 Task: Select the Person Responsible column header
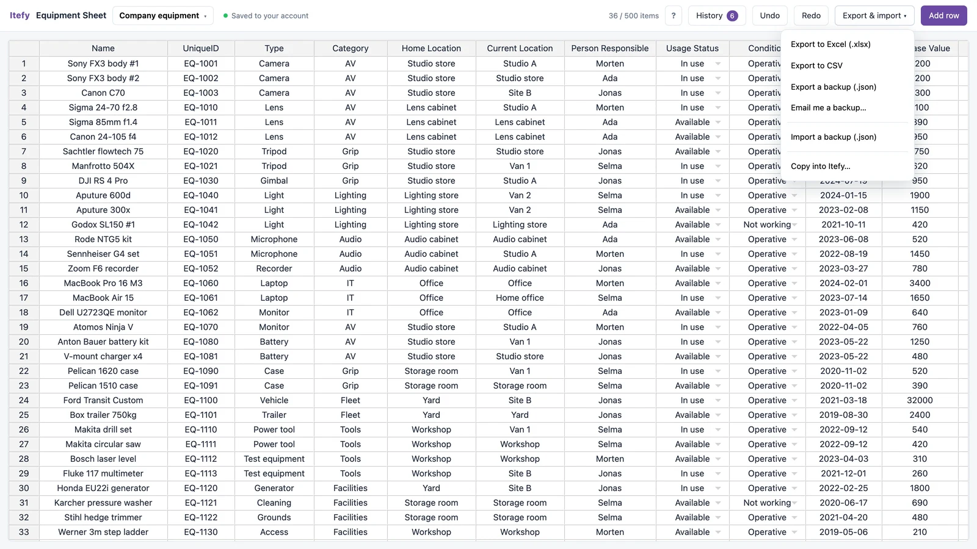click(x=610, y=48)
